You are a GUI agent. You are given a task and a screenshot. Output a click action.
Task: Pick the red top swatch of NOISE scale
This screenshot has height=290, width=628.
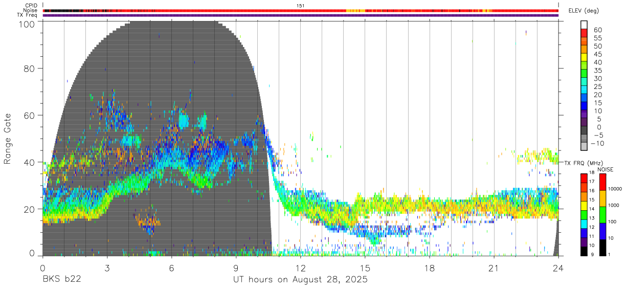[602, 182]
